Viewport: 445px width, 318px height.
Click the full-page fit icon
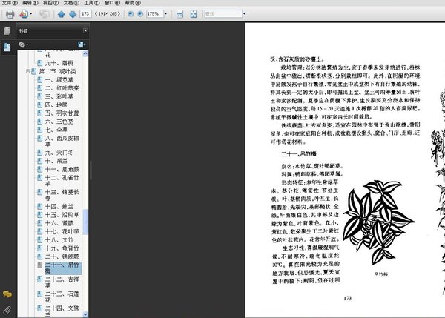[x=194, y=14]
